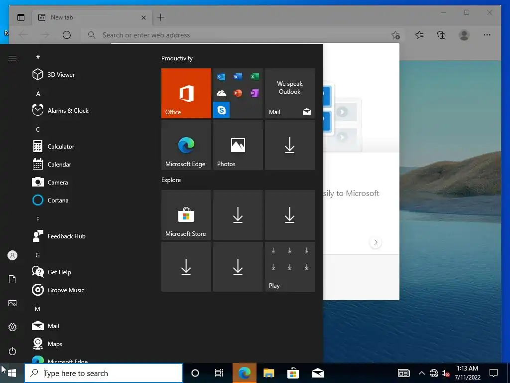This screenshot has height=383, width=510.
Task: Click the letter G section header
Action: point(38,255)
